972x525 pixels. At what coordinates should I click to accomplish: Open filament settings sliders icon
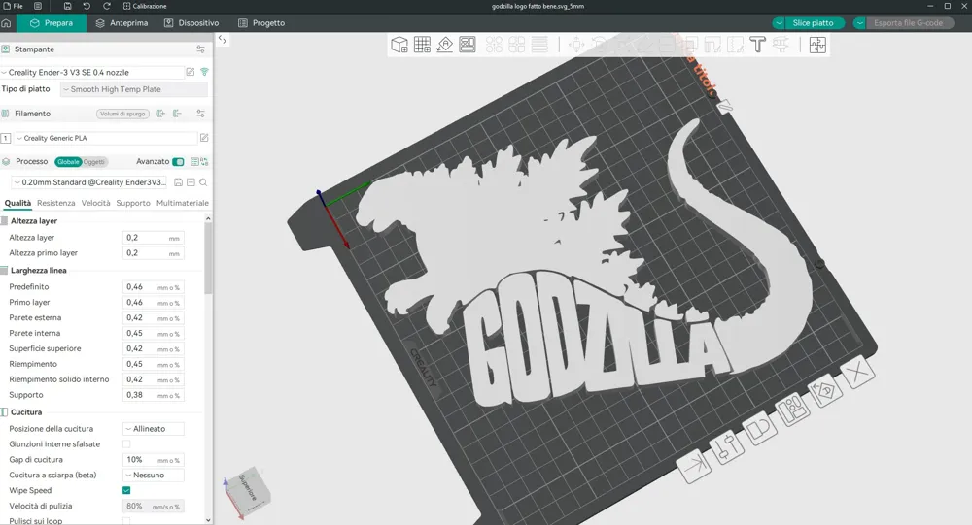[200, 114]
